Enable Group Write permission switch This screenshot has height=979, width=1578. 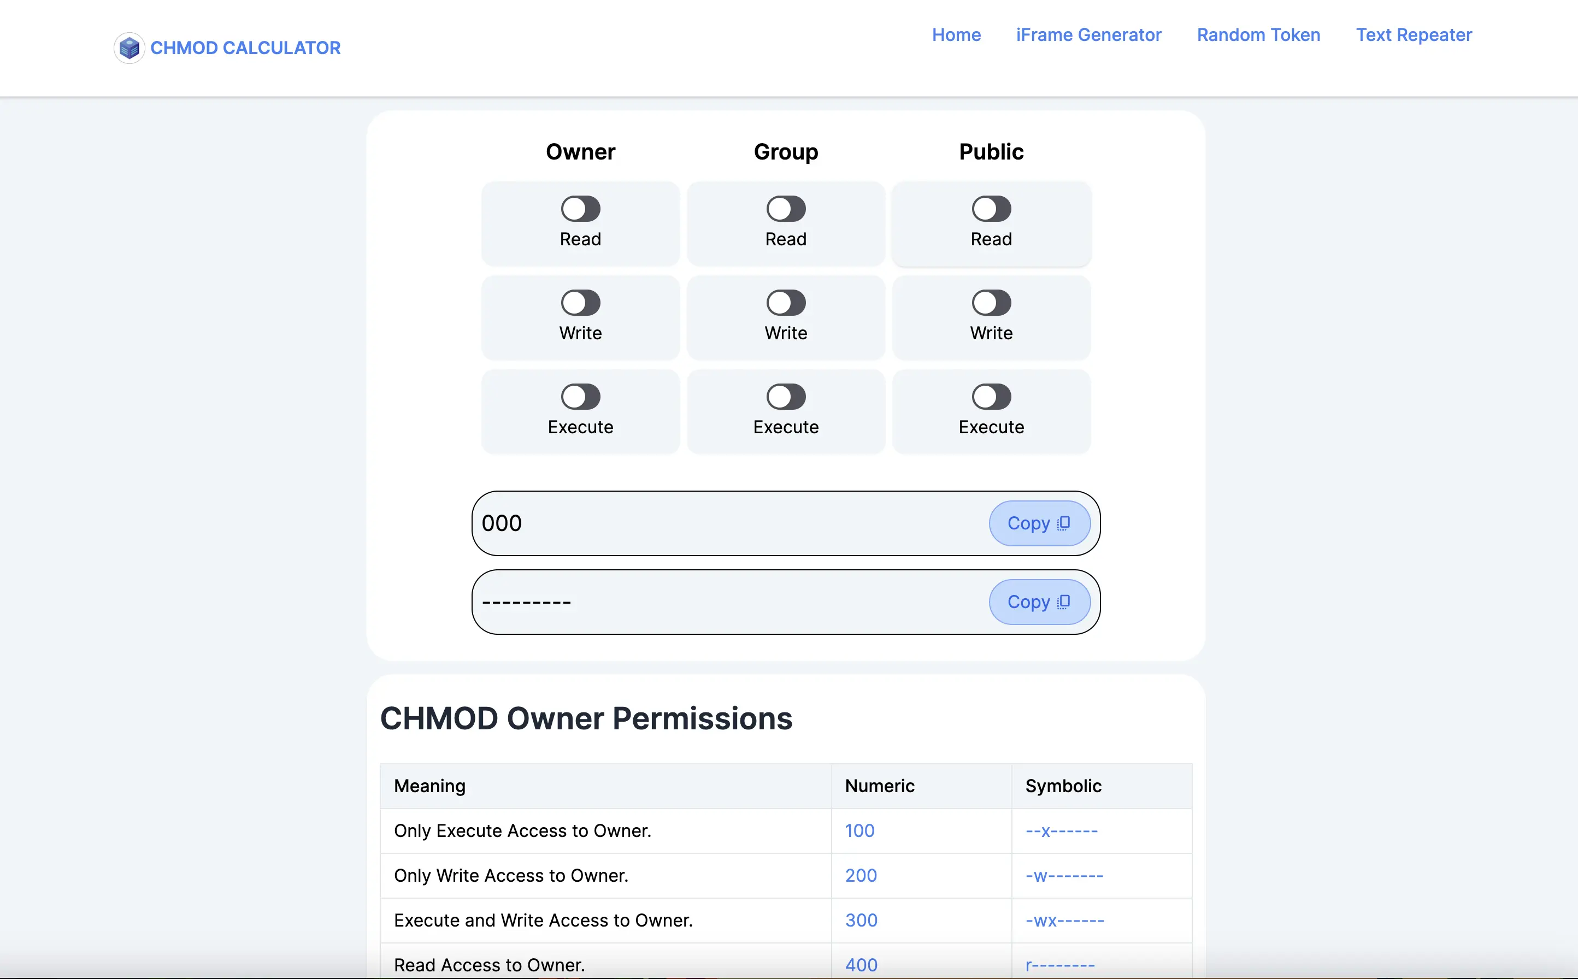(x=785, y=303)
